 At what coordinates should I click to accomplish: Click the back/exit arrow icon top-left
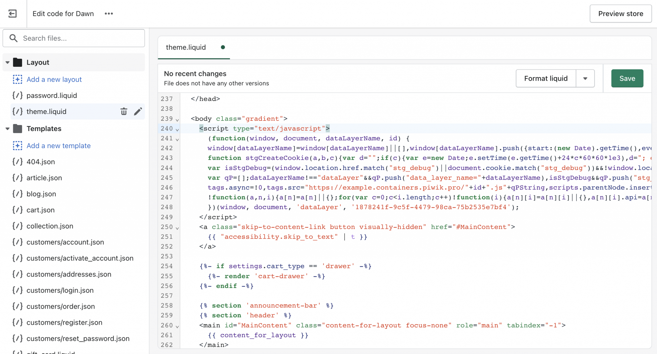13,13
